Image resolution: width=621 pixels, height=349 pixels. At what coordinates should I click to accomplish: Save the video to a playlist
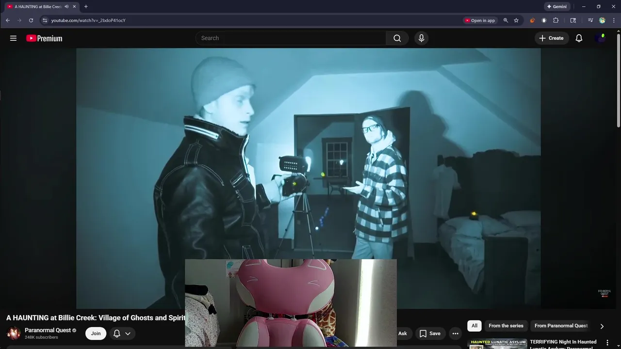(430, 333)
